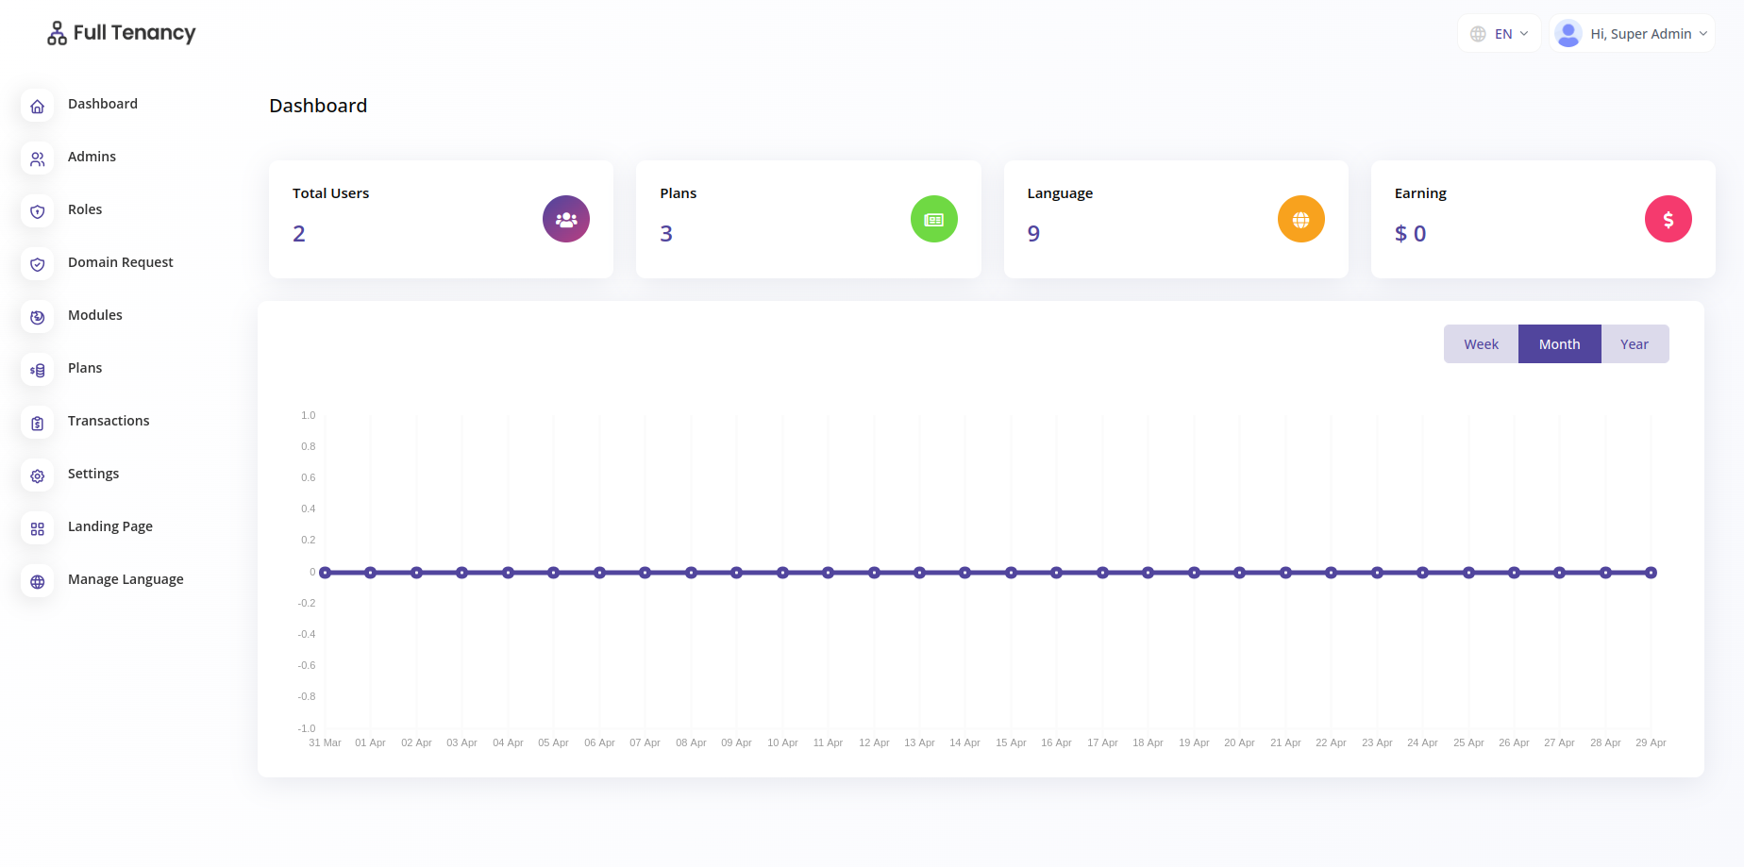Open Roles via the shield icon
The image size is (1744, 867).
point(37,211)
